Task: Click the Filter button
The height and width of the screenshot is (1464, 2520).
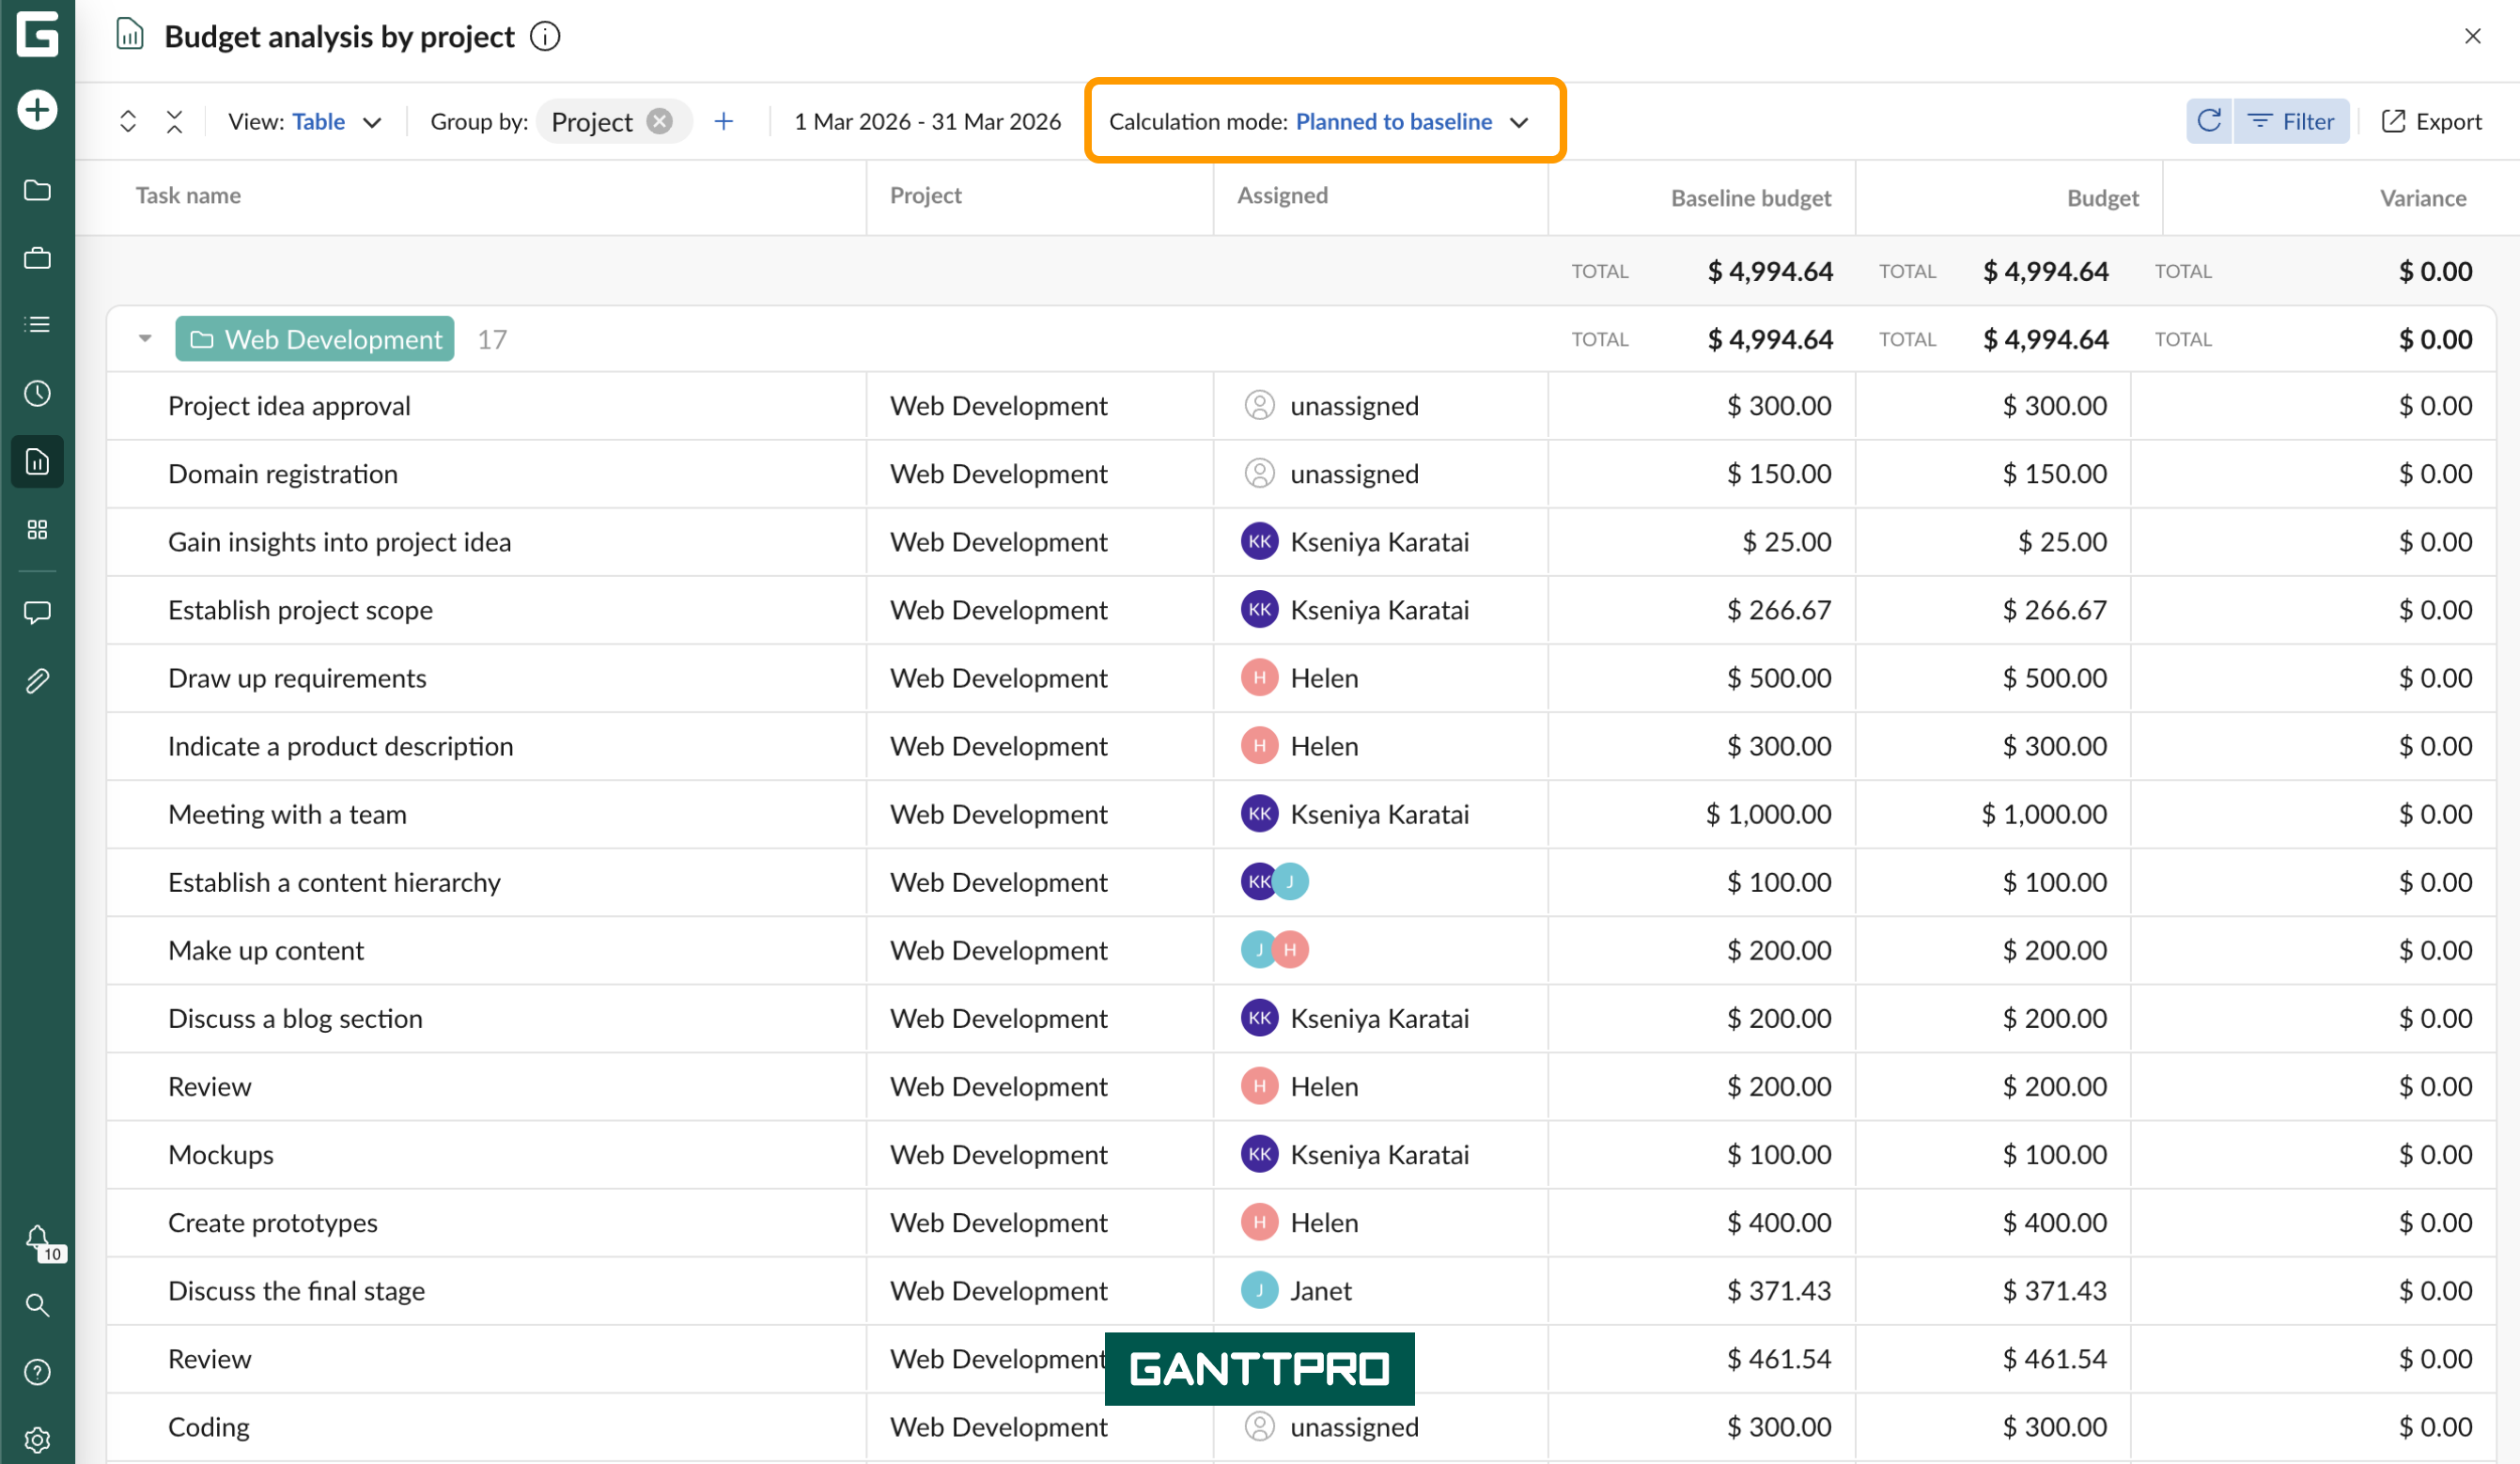Action: click(x=2291, y=121)
